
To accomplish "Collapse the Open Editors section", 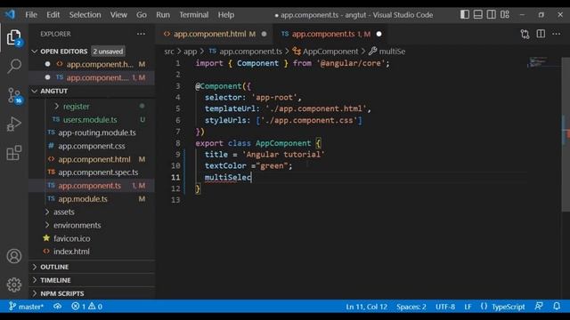I will (35, 52).
